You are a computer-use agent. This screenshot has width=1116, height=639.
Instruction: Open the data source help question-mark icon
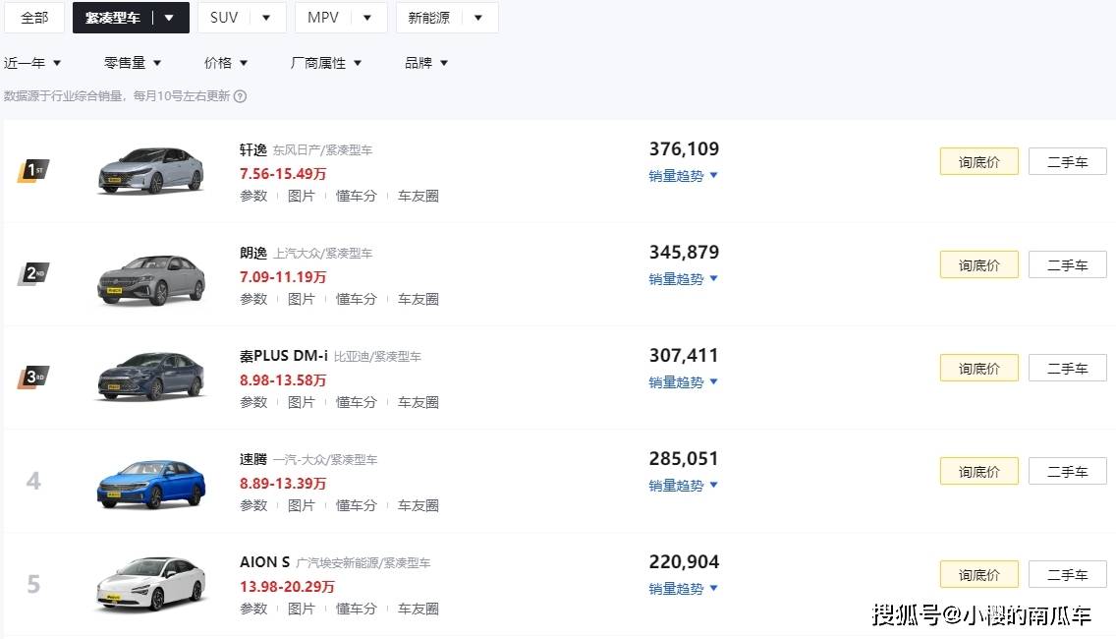[x=241, y=96]
